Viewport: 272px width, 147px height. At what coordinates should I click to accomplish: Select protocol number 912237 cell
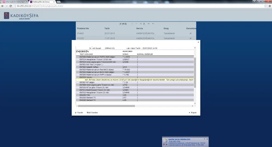(80, 38)
